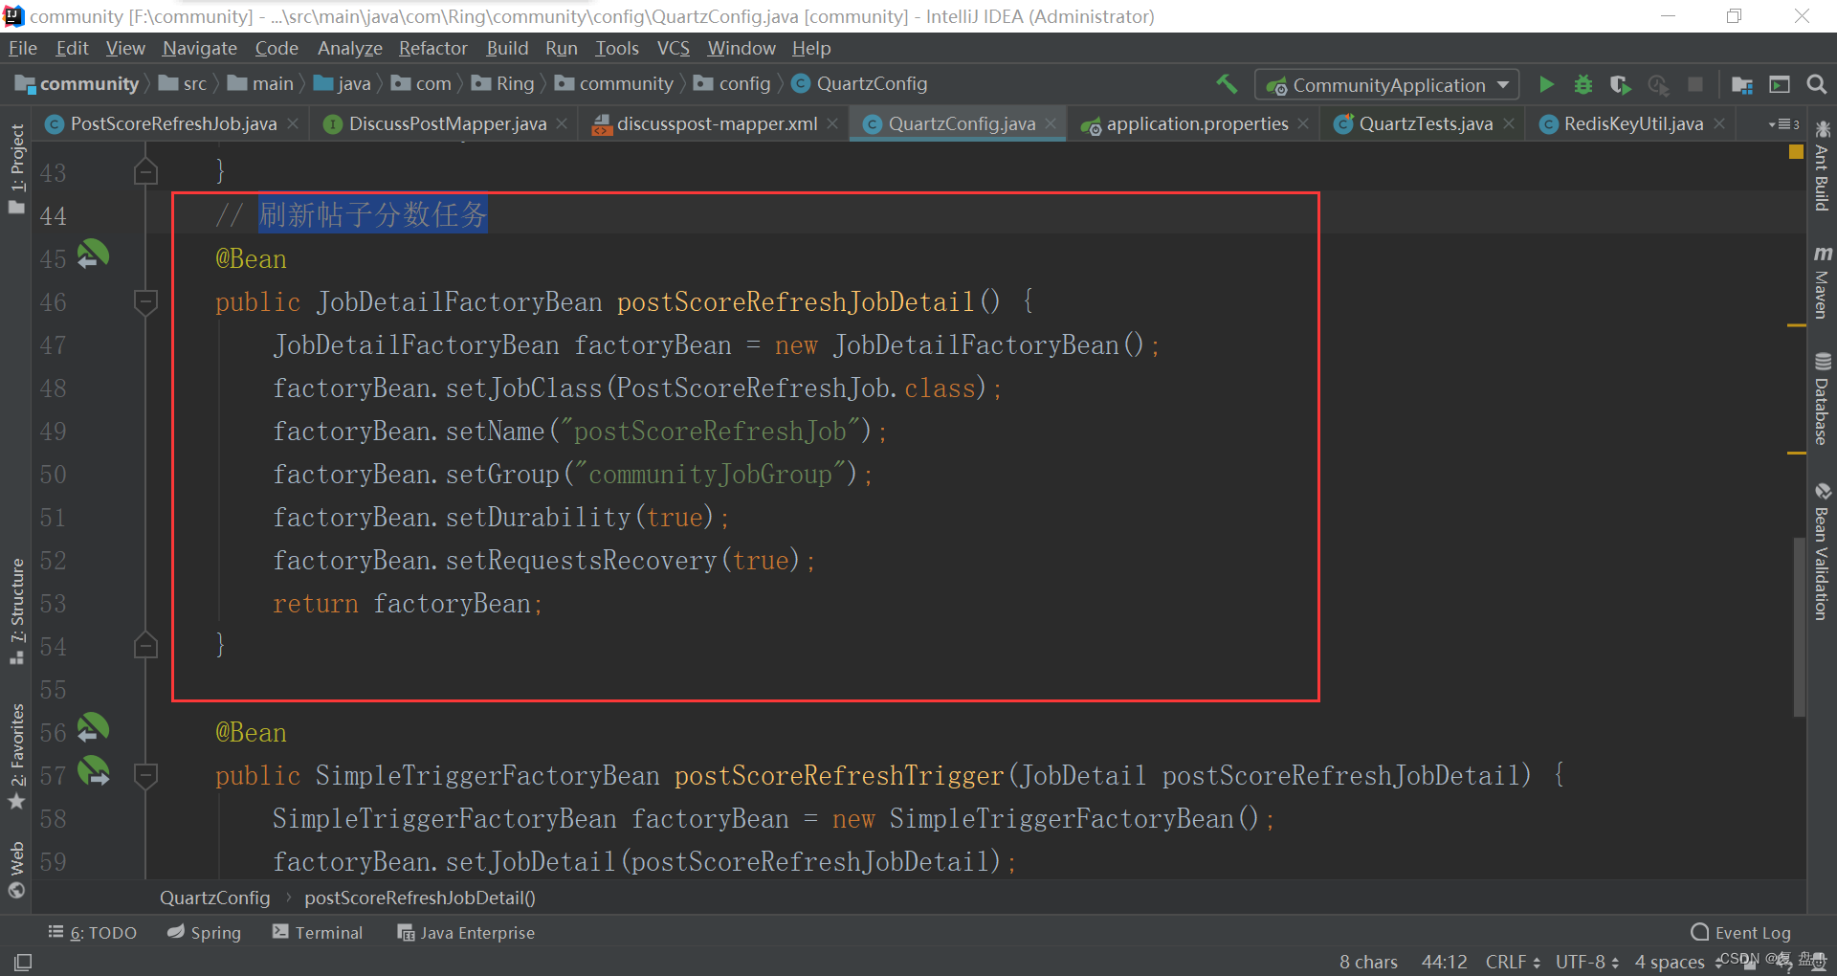Show hidden editor tabs list dropdown

click(1783, 124)
